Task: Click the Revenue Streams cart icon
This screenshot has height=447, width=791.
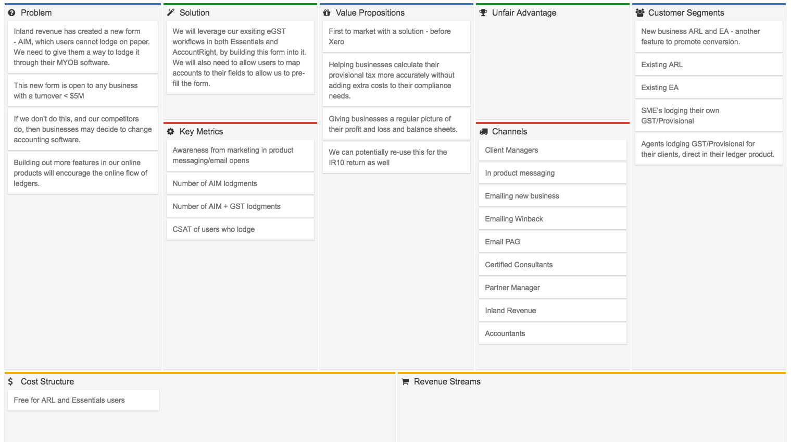Action: (x=405, y=382)
